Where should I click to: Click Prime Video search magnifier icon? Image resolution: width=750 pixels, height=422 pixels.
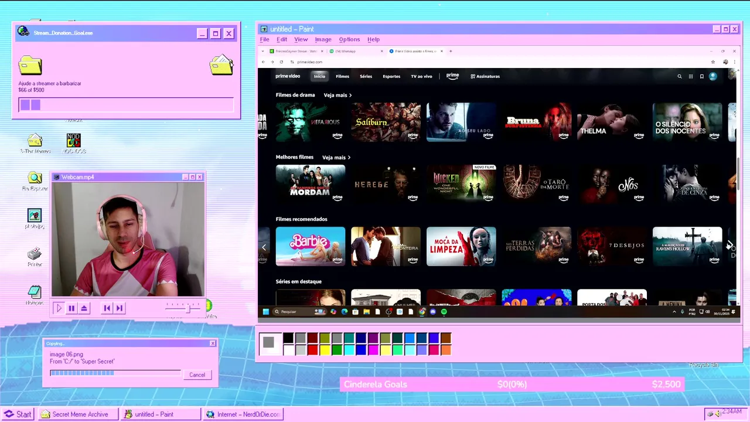(x=680, y=76)
